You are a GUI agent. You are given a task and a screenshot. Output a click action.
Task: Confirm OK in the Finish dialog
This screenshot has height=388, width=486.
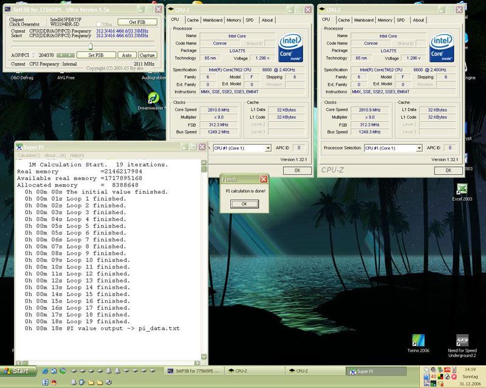pos(244,204)
